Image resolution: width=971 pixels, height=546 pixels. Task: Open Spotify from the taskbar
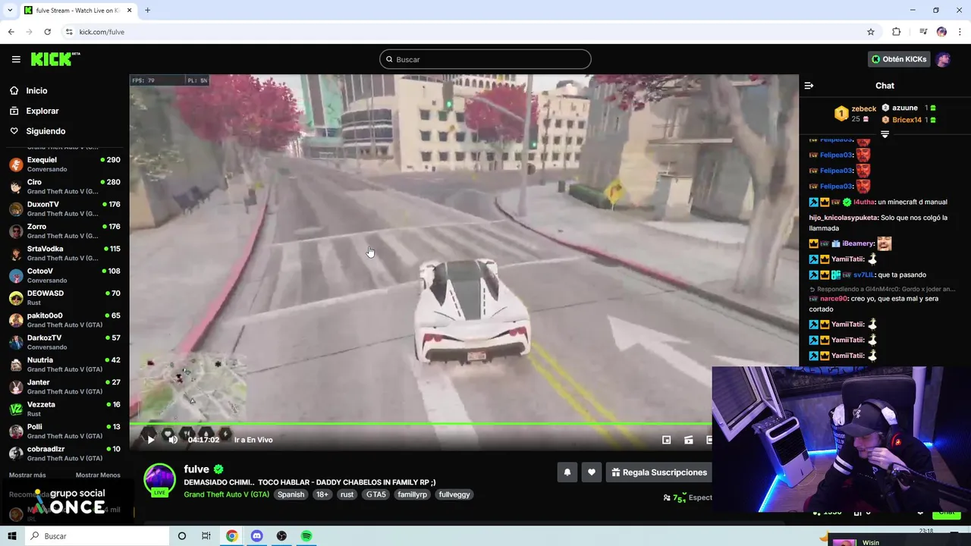click(306, 536)
